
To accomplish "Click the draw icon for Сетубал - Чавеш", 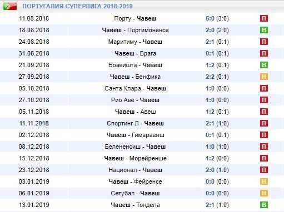I will pyautogui.click(x=264, y=193).
